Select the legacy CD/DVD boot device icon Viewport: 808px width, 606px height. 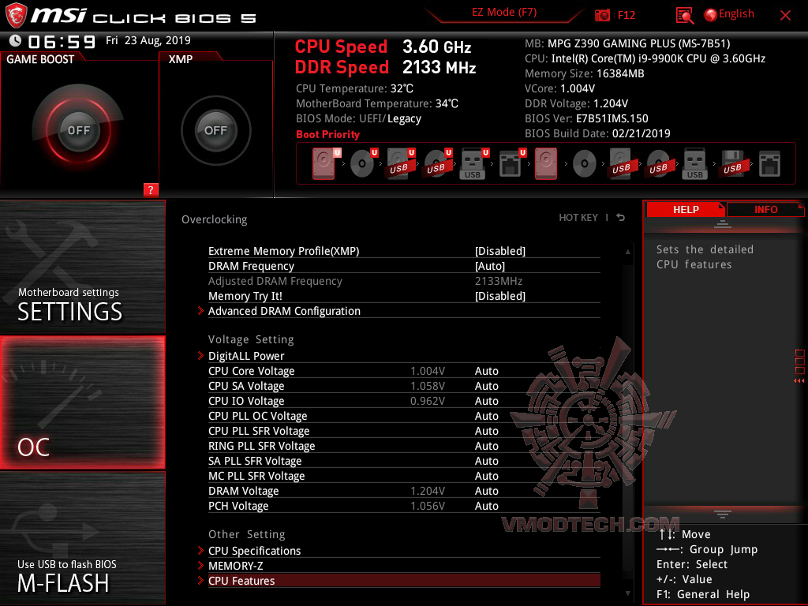click(x=585, y=164)
